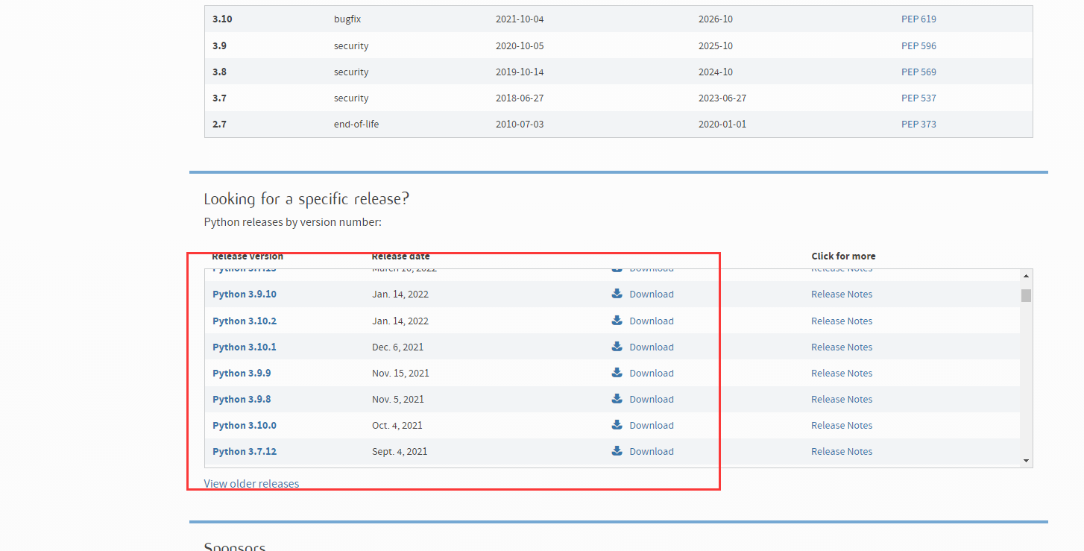Viewport: 1084px width, 551px height.
Task: Click the end-of-life status cell
Action: pos(356,125)
